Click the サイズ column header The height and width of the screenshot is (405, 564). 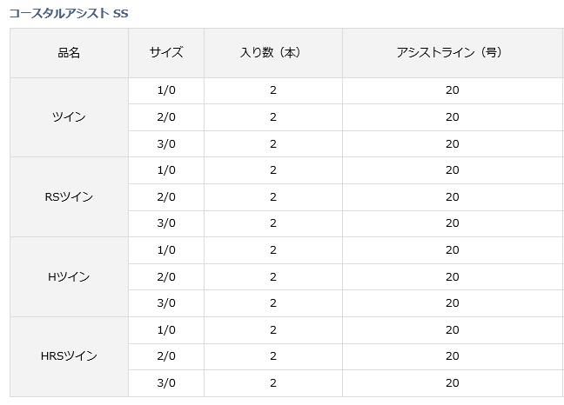(x=166, y=52)
